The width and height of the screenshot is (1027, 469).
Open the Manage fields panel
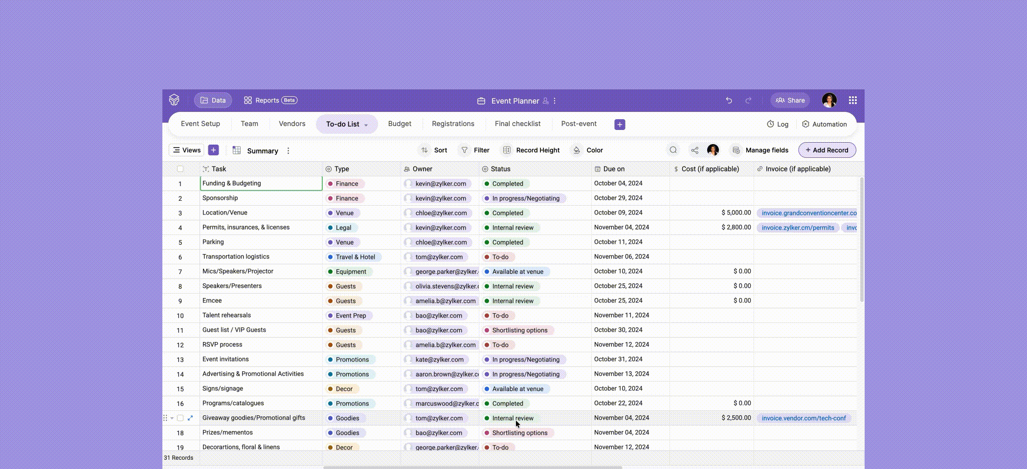point(760,150)
